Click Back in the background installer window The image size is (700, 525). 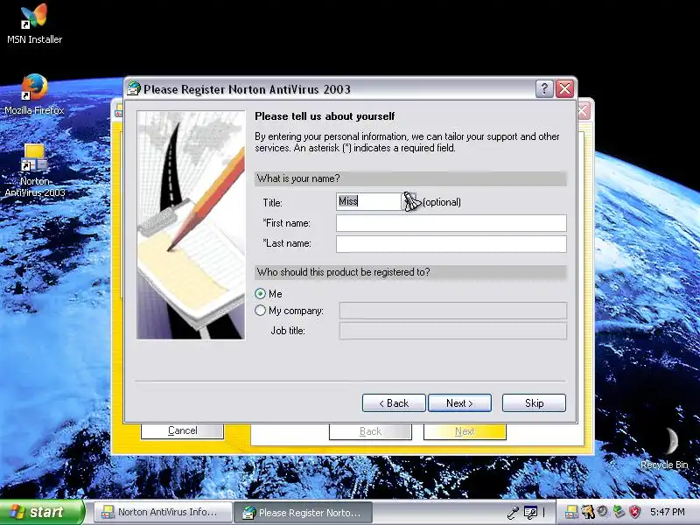(370, 431)
